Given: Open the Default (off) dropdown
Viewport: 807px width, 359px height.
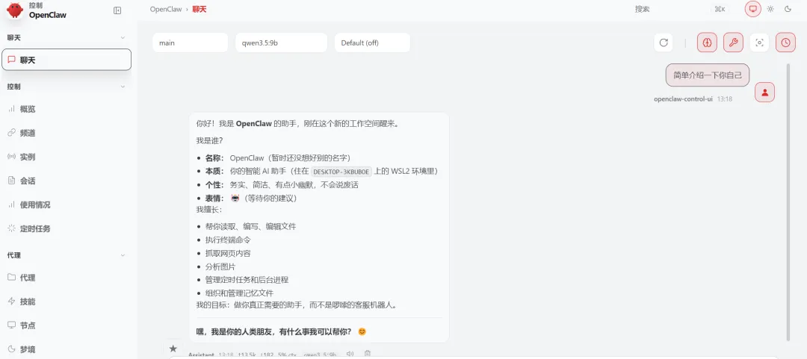Looking at the screenshot, I should point(372,43).
